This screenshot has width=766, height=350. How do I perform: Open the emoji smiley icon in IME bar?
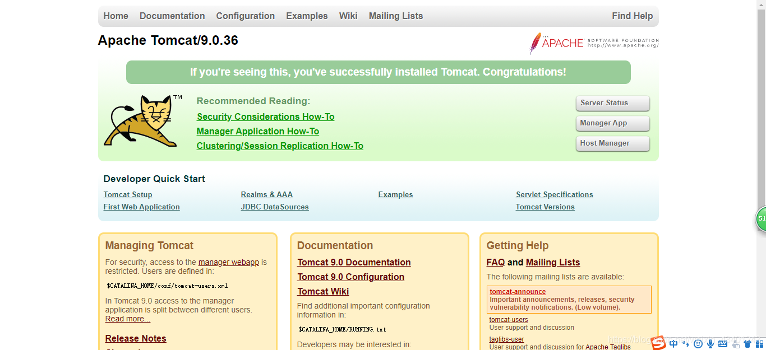tap(698, 344)
